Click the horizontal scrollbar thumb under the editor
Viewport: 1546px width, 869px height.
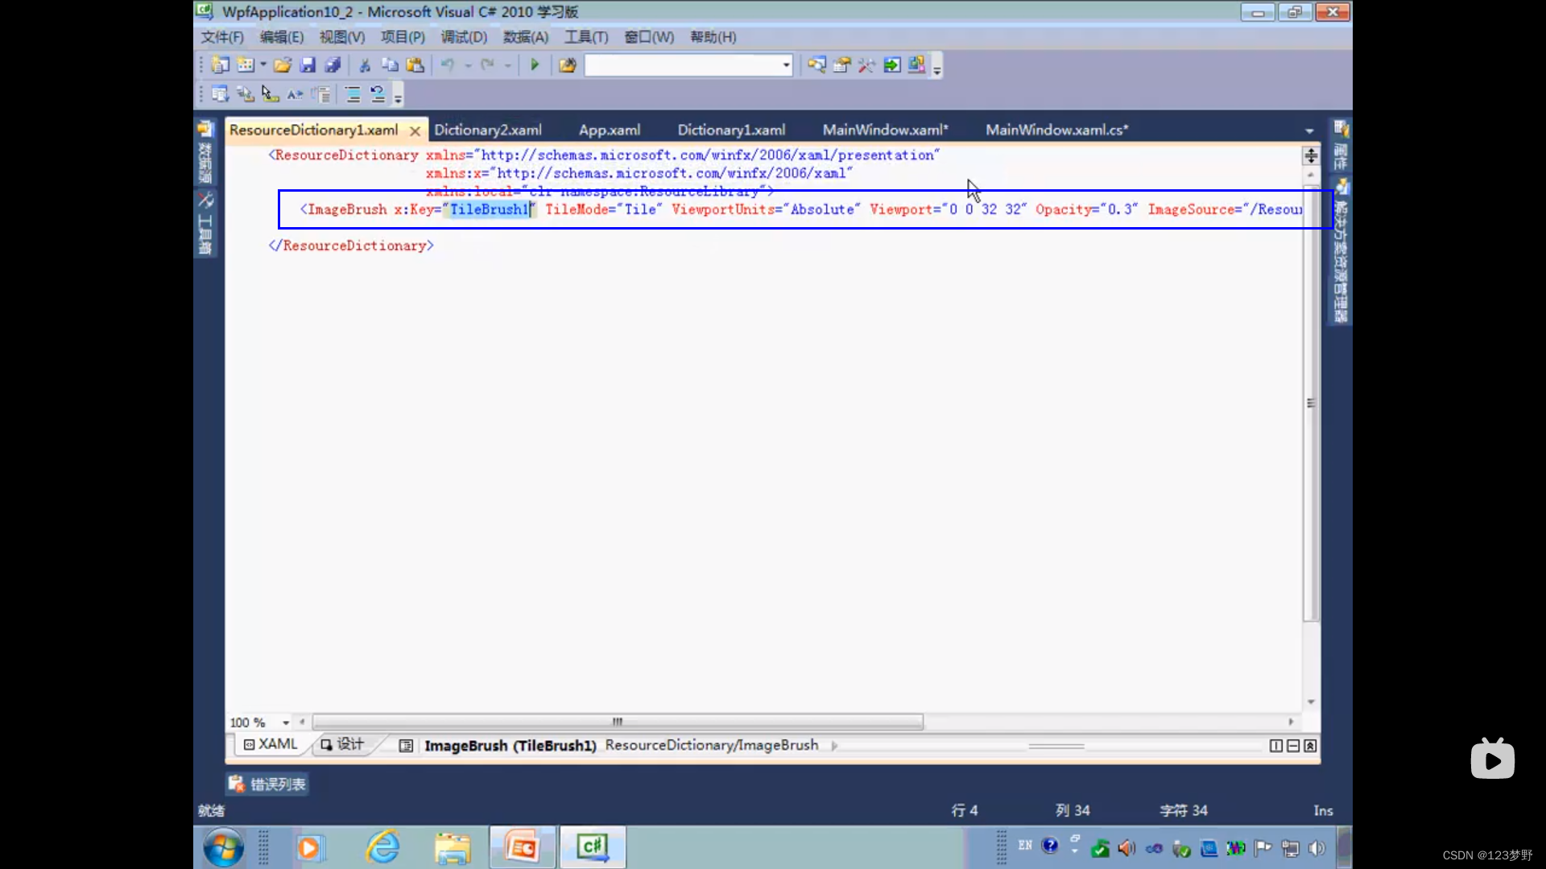618,722
